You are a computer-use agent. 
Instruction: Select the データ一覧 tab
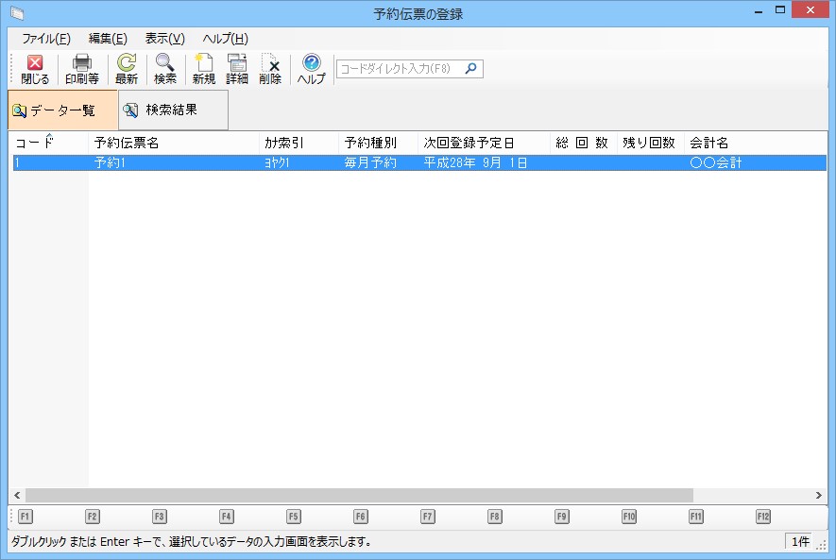coord(62,110)
